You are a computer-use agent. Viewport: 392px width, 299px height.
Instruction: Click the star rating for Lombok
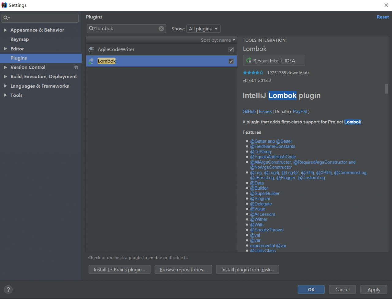[x=253, y=73]
